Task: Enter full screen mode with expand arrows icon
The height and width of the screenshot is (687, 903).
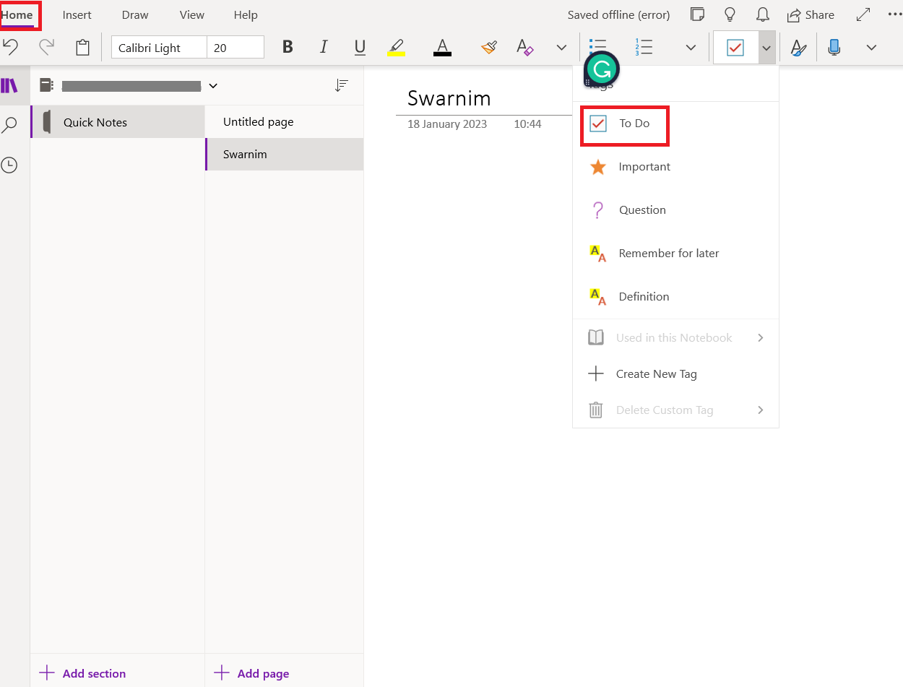Action: tap(863, 14)
